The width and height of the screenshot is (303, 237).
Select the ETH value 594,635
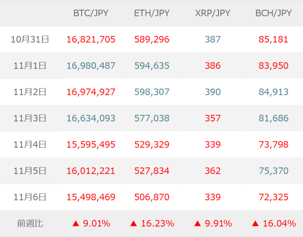coord(152,66)
